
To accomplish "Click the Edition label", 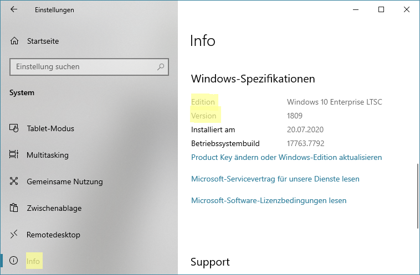I will tap(203, 102).
